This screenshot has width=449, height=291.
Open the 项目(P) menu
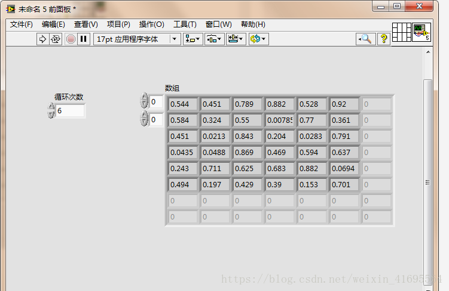(x=118, y=24)
